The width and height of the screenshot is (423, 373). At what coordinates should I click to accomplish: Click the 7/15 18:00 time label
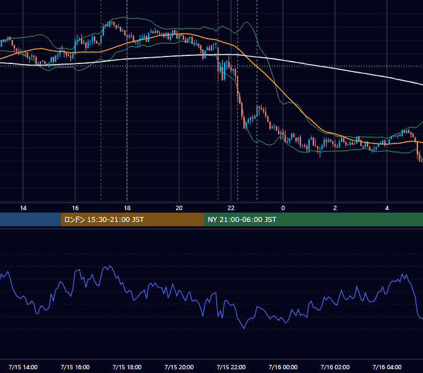coord(127,367)
